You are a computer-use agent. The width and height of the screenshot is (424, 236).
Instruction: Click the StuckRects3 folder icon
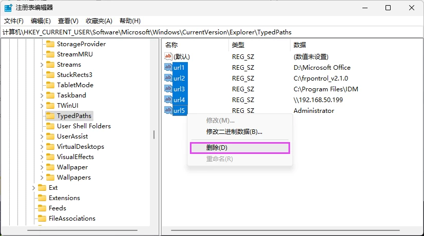(50, 74)
